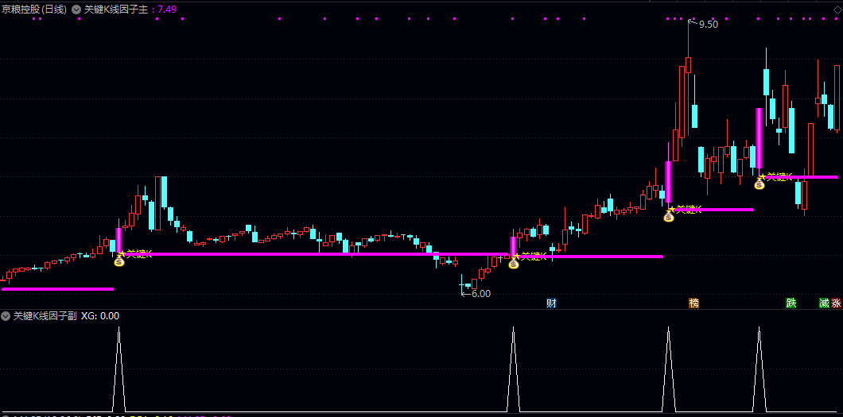Click the magenta 7.49 indicator value
Viewport: 843px width, 417px height.
pos(167,9)
